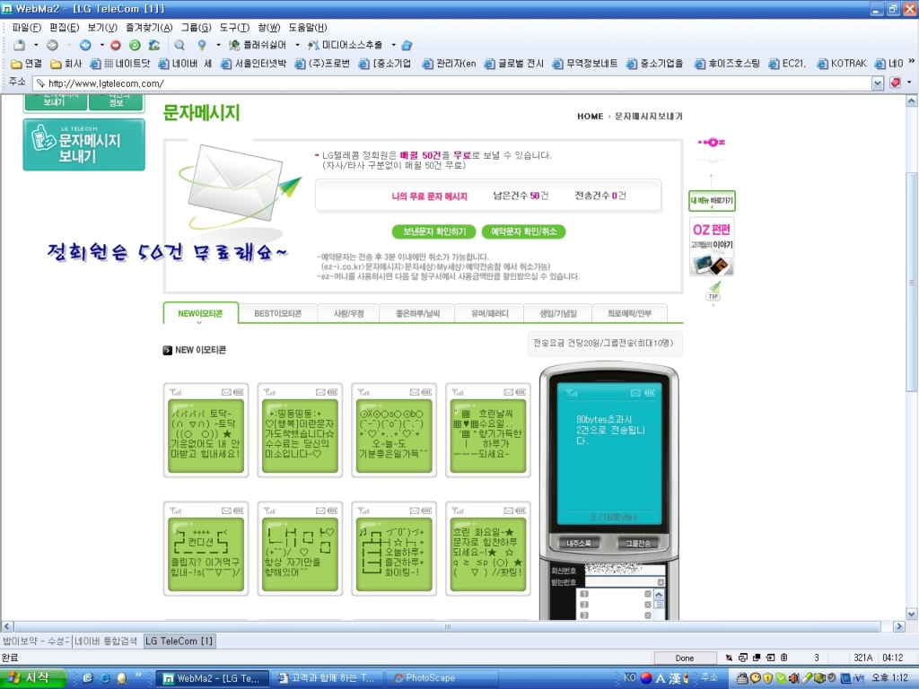This screenshot has height=689, width=919.
Task: Refresh the page with green icon
Action: [x=135, y=45]
